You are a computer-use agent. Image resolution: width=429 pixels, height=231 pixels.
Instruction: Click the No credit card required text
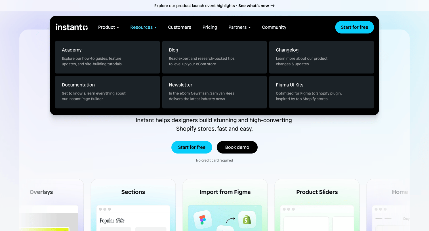pos(214,160)
